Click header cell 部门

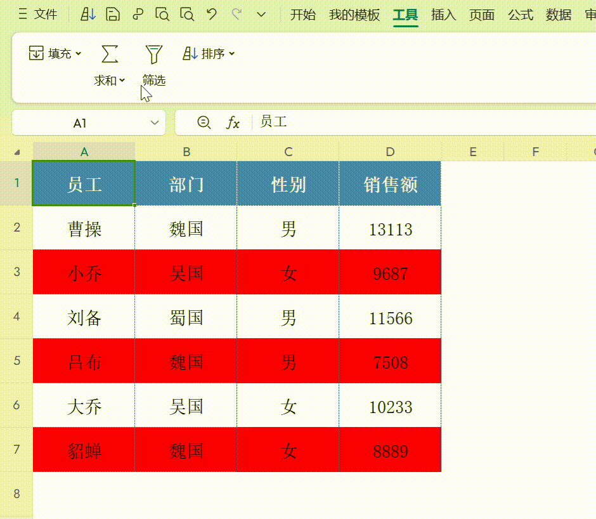coord(186,183)
